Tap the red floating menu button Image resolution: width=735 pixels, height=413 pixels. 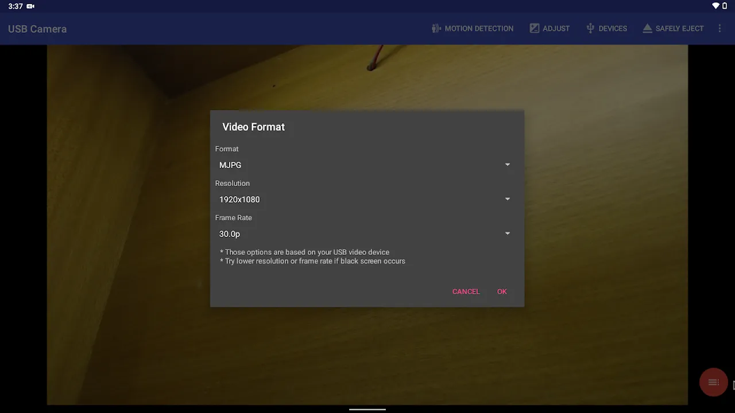tap(713, 382)
